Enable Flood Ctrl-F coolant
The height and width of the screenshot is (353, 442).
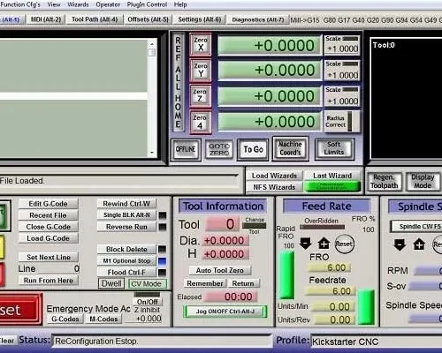[126, 273]
